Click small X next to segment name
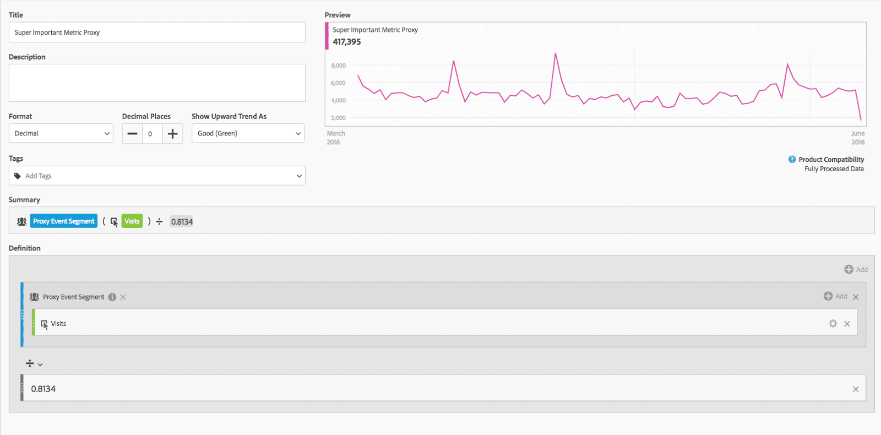Image resolution: width=881 pixels, height=435 pixels. (123, 297)
